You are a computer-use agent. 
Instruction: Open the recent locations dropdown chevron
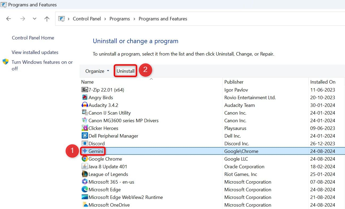(34, 19)
